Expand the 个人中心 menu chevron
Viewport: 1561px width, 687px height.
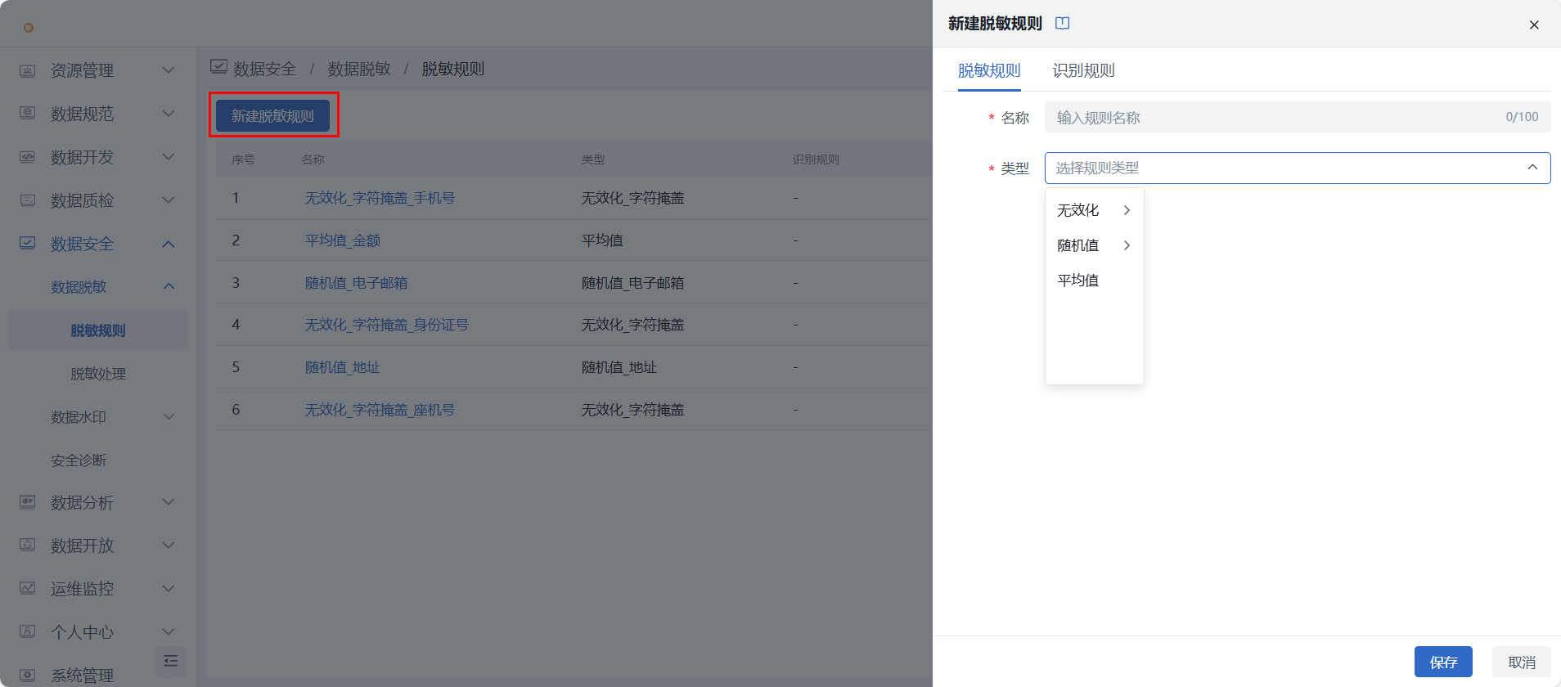[x=169, y=632]
